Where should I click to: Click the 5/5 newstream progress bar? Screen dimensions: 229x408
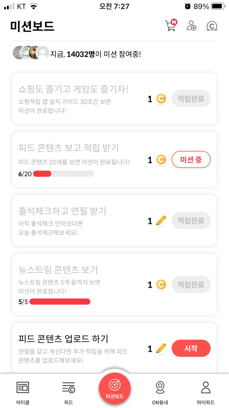tap(60, 302)
